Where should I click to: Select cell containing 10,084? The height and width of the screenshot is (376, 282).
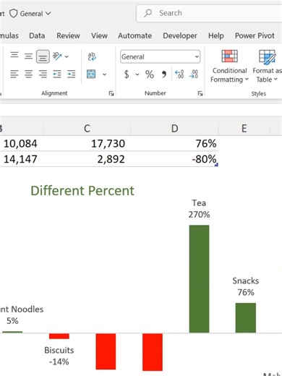tap(21, 143)
